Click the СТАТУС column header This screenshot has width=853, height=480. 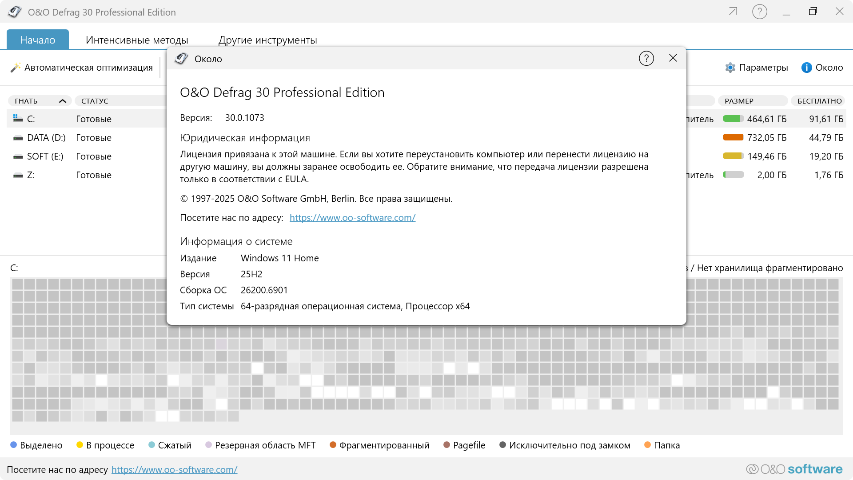95,101
